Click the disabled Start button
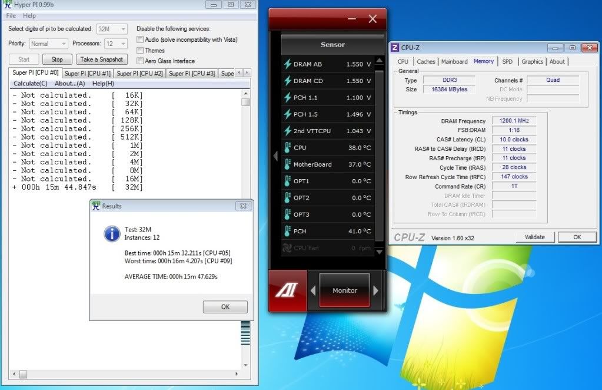 point(24,60)
